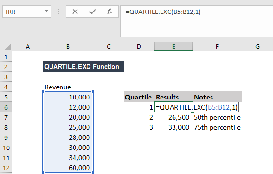The height and width of the screenshot is (174, 273).
Task: Select column D header
Action: tap(139, 47)
